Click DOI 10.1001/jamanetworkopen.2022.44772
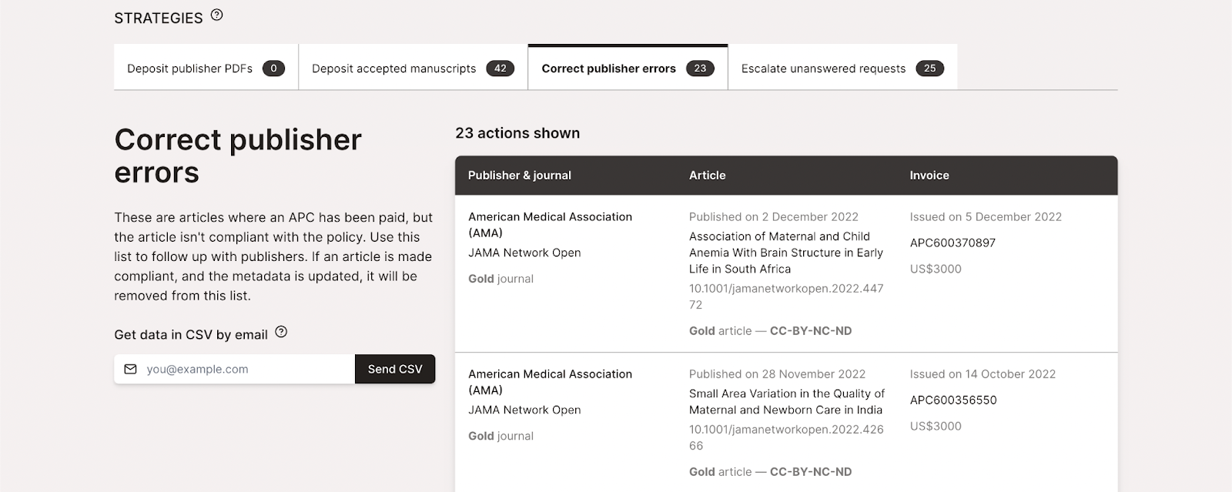Viewport: 1232px width, 492px height. [785, 296]
